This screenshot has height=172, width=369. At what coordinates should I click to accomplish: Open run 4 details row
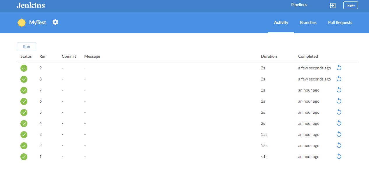(x=187, y=123)
